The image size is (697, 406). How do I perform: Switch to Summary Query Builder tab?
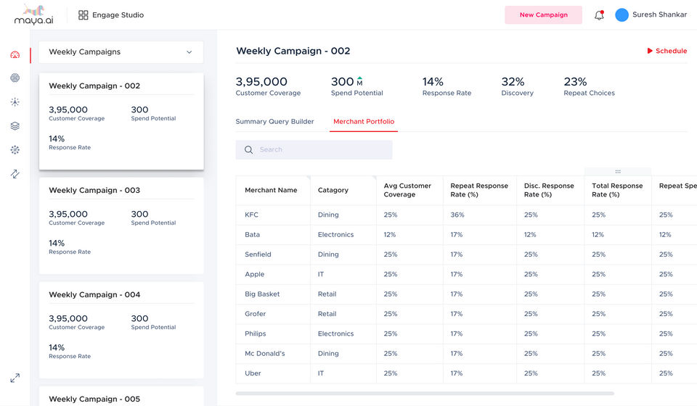pos(274,122)
